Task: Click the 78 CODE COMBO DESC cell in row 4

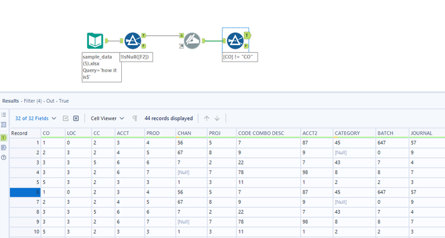Action: coord(269,172)
